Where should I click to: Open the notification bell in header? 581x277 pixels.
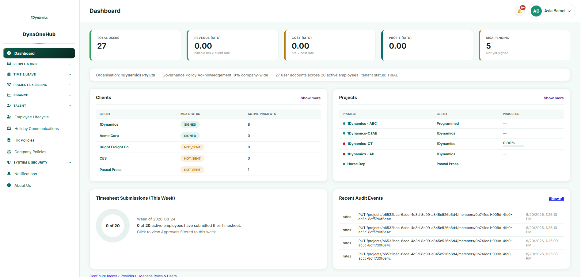click(519, 11)
